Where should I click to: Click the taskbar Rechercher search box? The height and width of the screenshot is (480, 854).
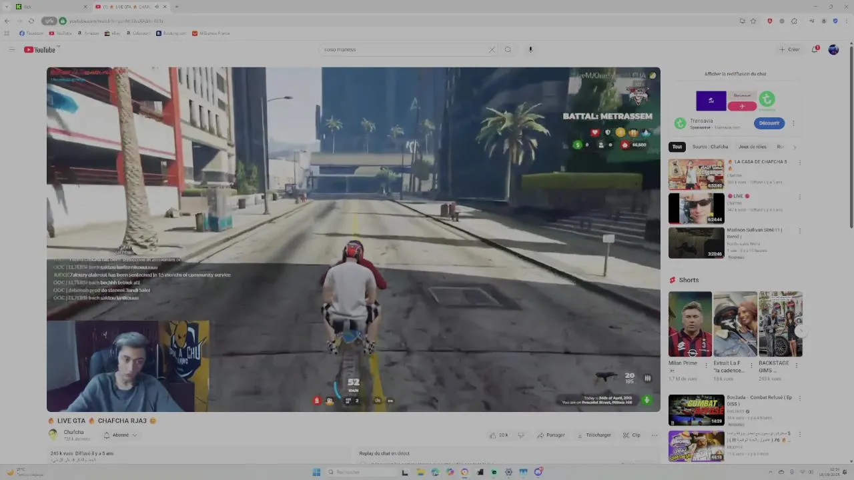point(360,472)
